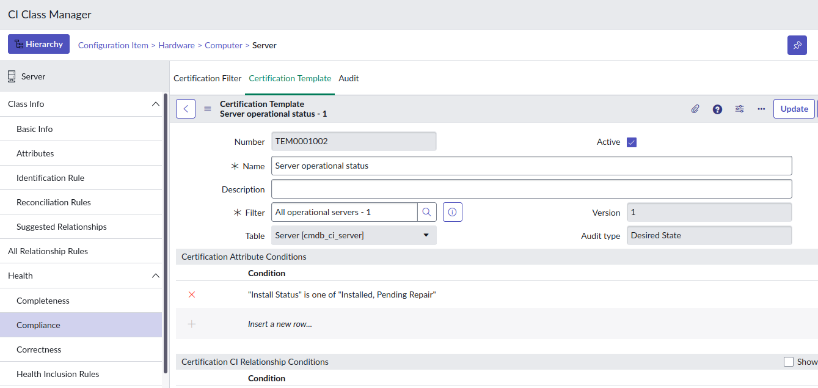Open the form context hamburger menu

point(208,109)
